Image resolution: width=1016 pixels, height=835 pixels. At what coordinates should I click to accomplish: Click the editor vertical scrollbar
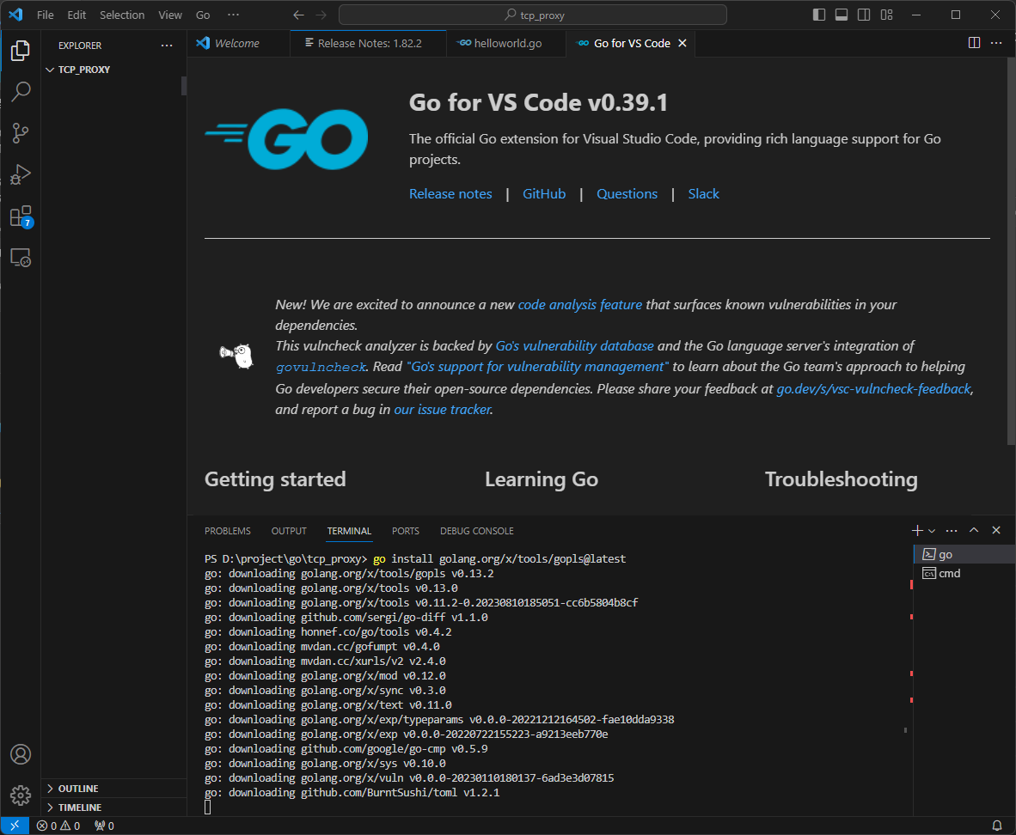point(1012,252)
